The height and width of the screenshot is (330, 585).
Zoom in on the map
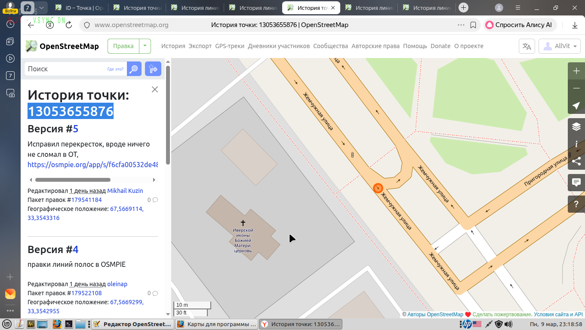[x=576, y=71]
